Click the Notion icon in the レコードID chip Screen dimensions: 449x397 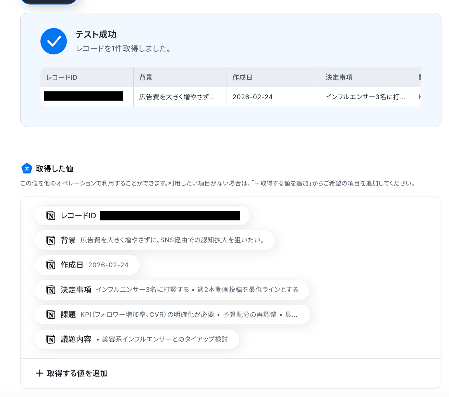click(x=51, y=216)
